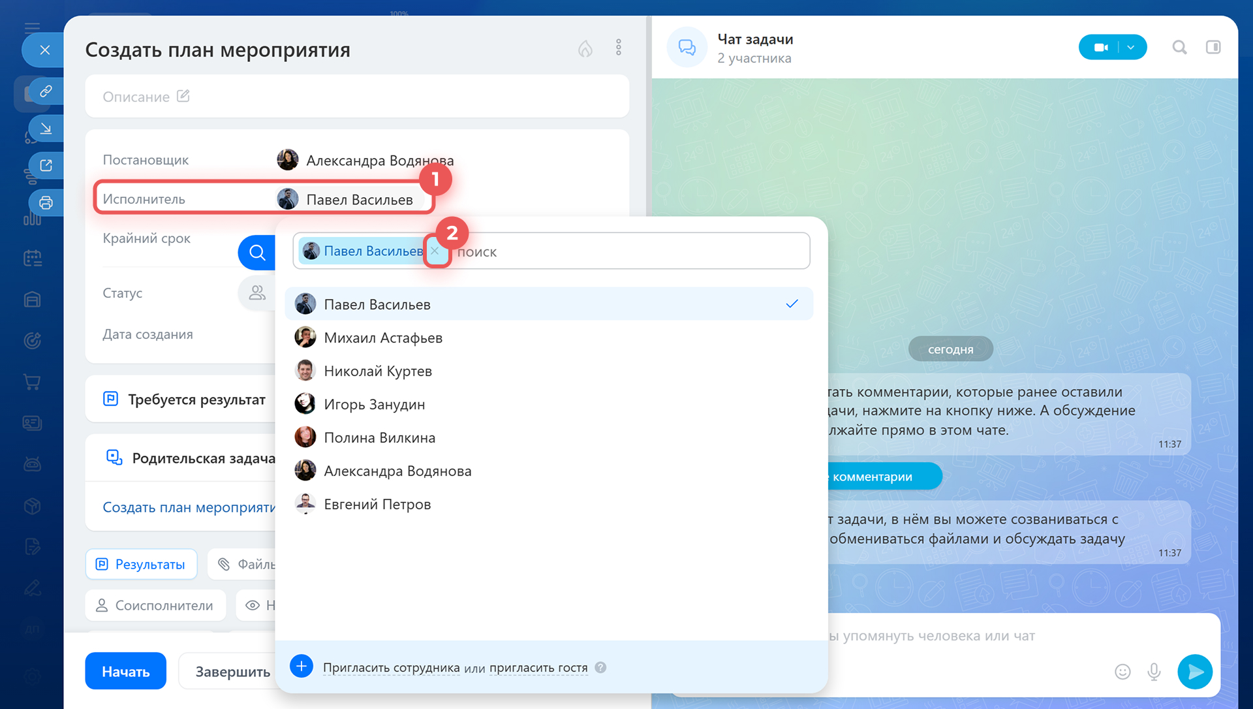Click the print task icon
Screen dimensions: 1253x709
(46, 202)
